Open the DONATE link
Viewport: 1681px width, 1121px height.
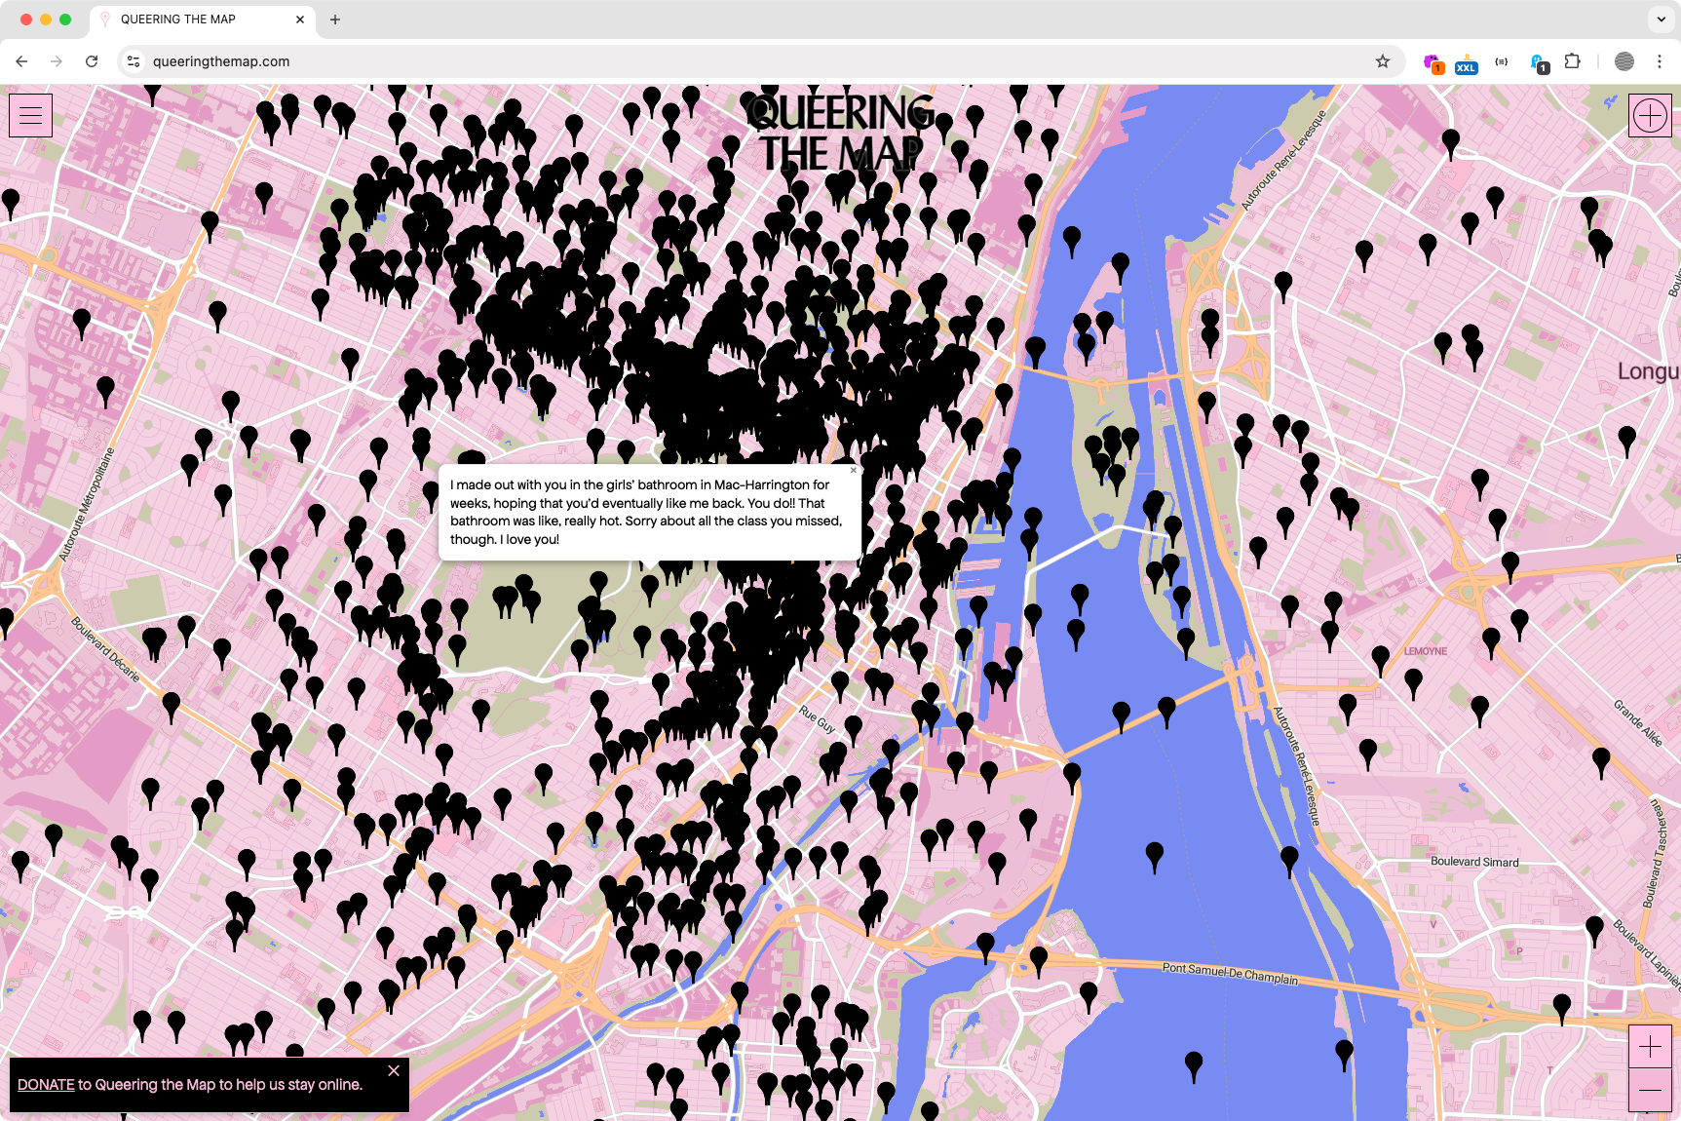click(x=46, y=1085)
